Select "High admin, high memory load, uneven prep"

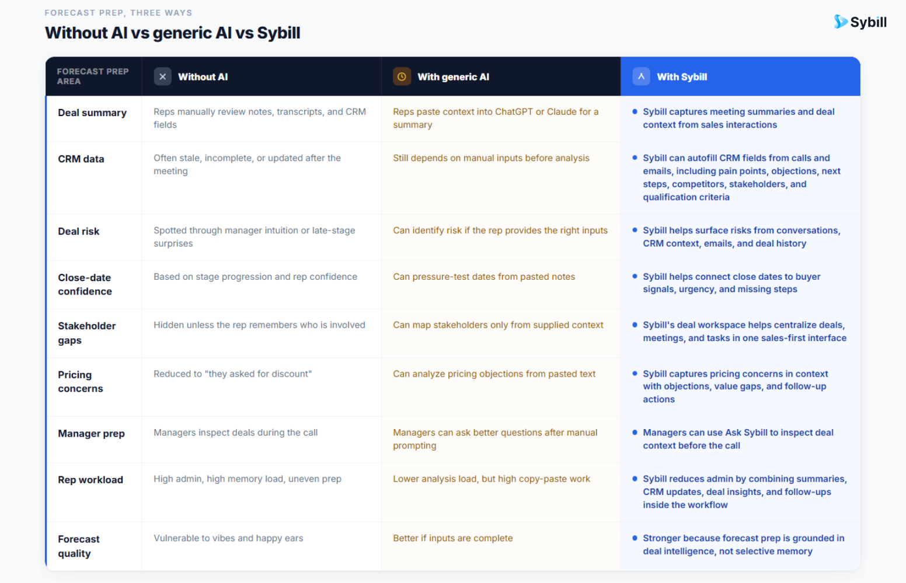[x=248, y=479]
